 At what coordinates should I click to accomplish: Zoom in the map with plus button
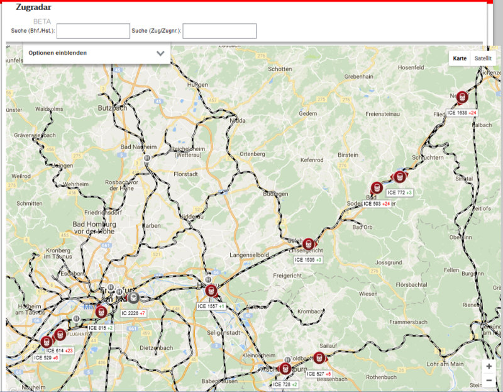pyautogui.click(x=489, y=366)
